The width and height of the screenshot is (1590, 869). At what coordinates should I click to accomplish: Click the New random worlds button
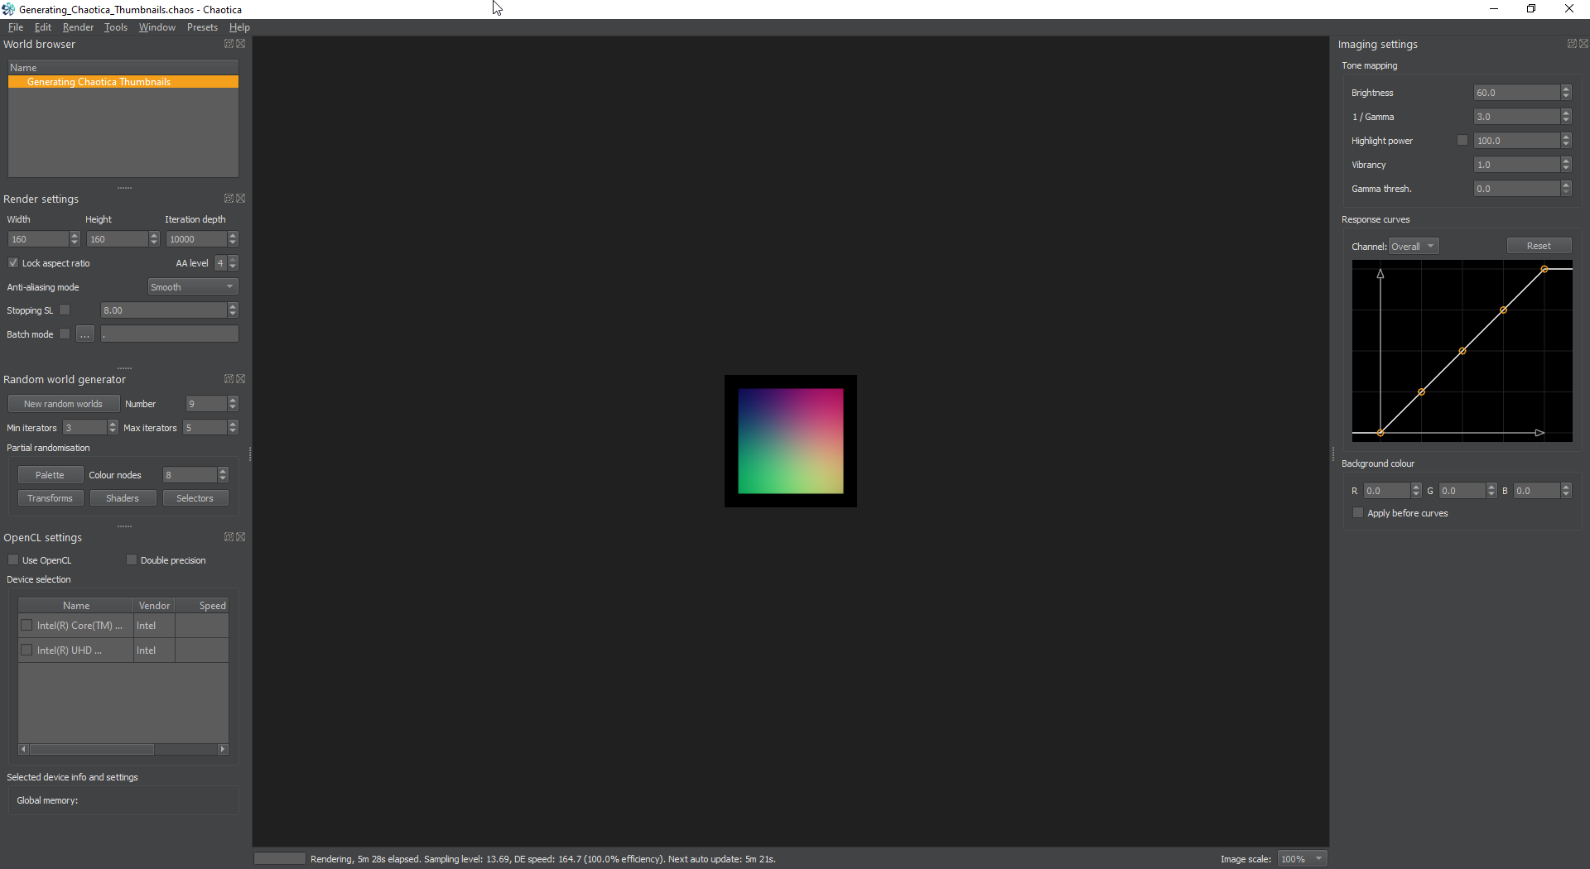point(64,404)
